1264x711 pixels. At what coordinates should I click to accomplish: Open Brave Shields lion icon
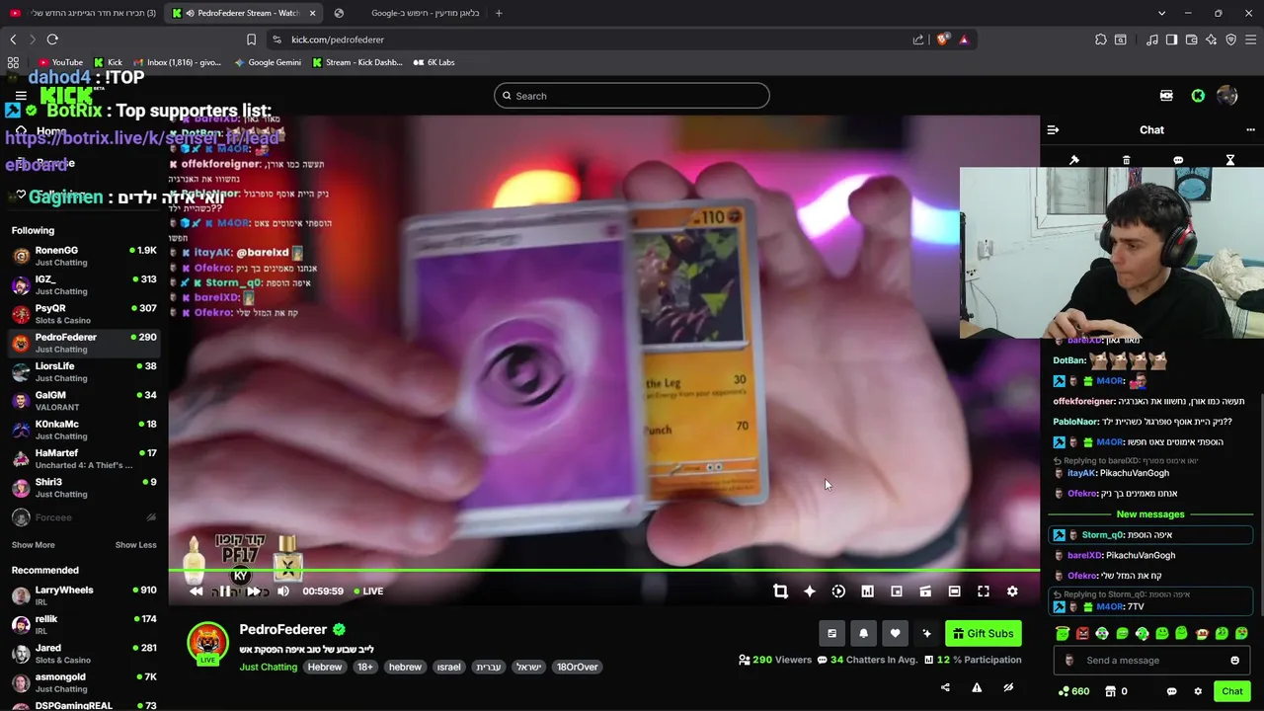pos(942,39)
